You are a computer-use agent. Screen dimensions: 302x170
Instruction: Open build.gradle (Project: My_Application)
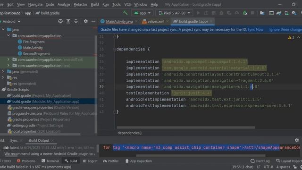(x=42, y=95)
